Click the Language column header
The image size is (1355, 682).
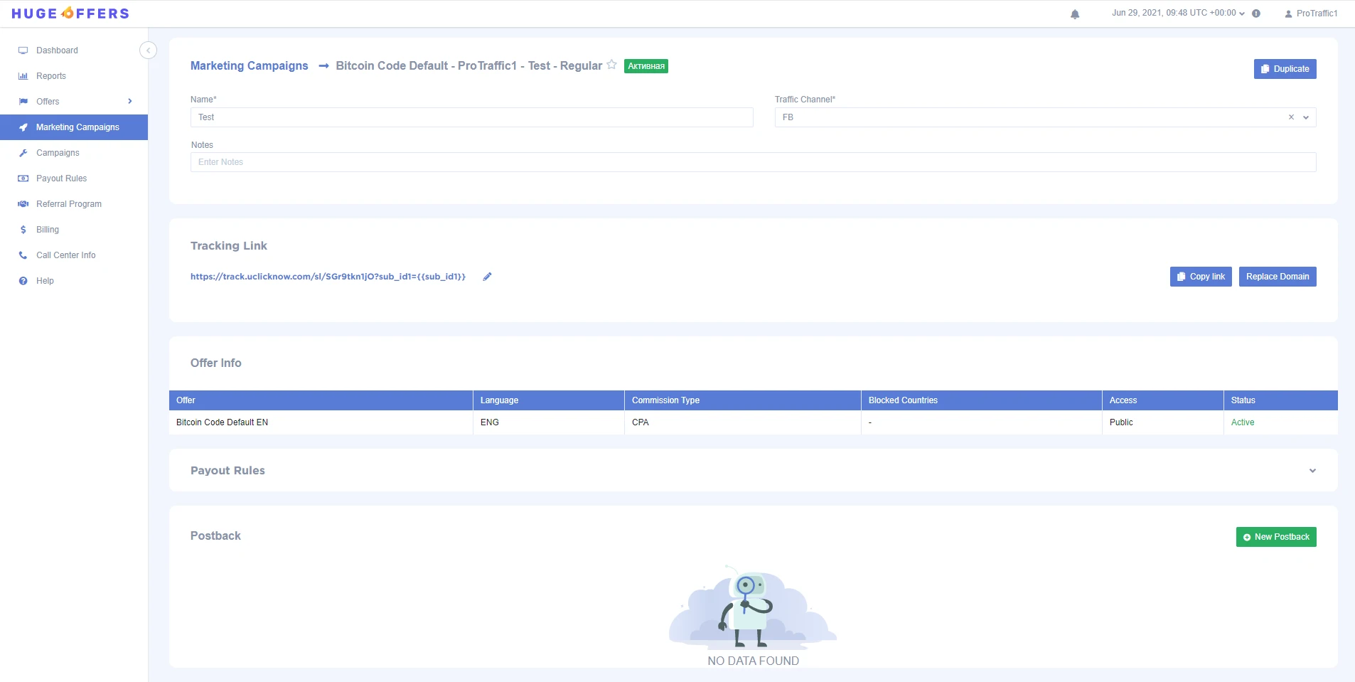[549, 400]
